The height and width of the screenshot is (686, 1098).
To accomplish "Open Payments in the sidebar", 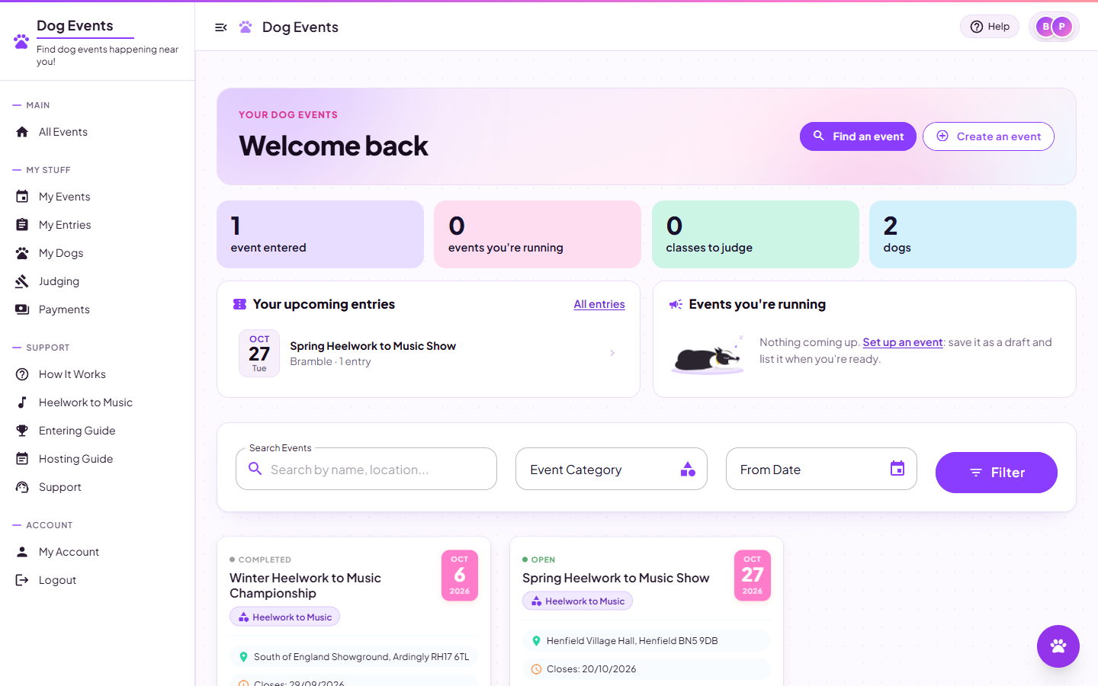I will (64, 309).
